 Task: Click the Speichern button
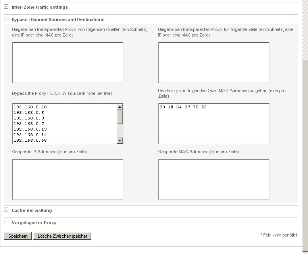(18, 236)
